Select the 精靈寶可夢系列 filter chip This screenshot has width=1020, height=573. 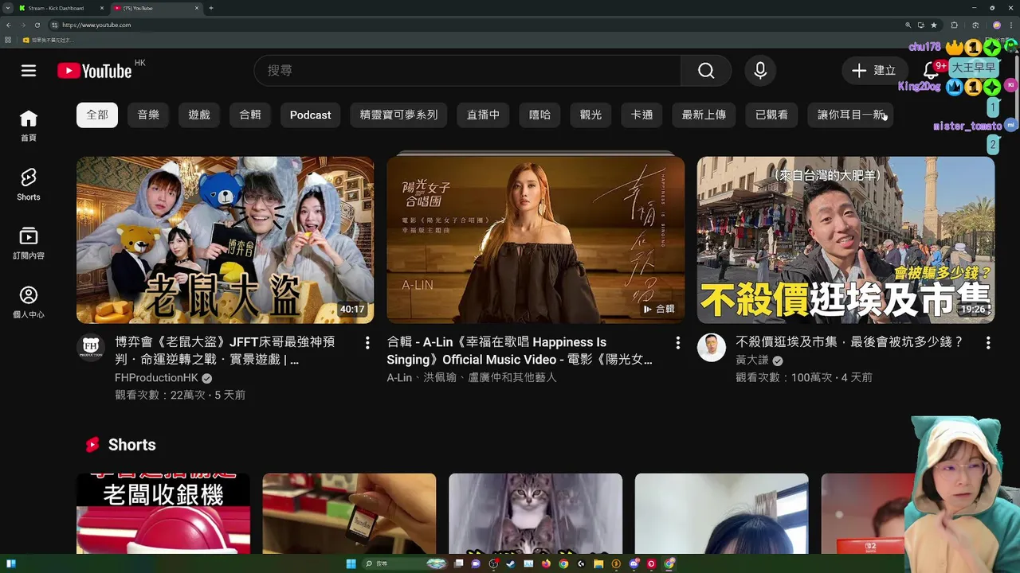pos(398,115)
